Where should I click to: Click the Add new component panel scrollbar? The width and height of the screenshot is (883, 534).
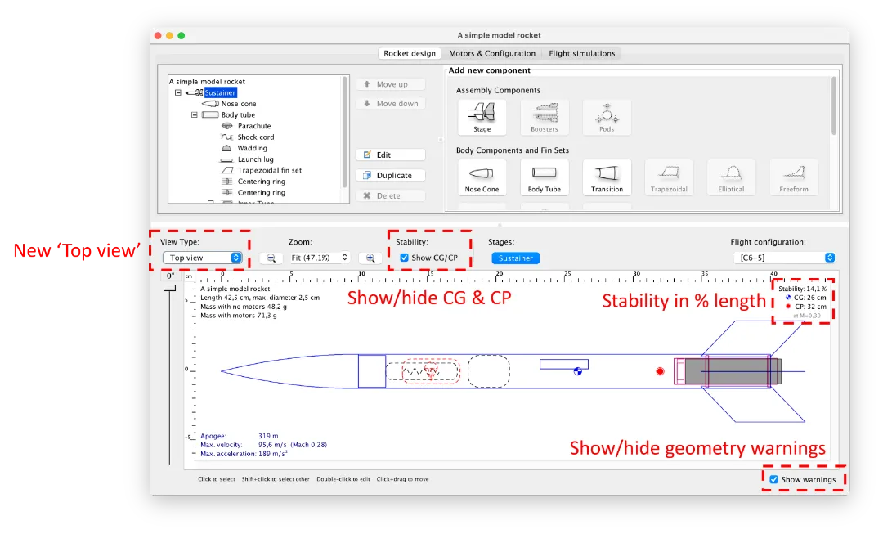pos(833,105)
